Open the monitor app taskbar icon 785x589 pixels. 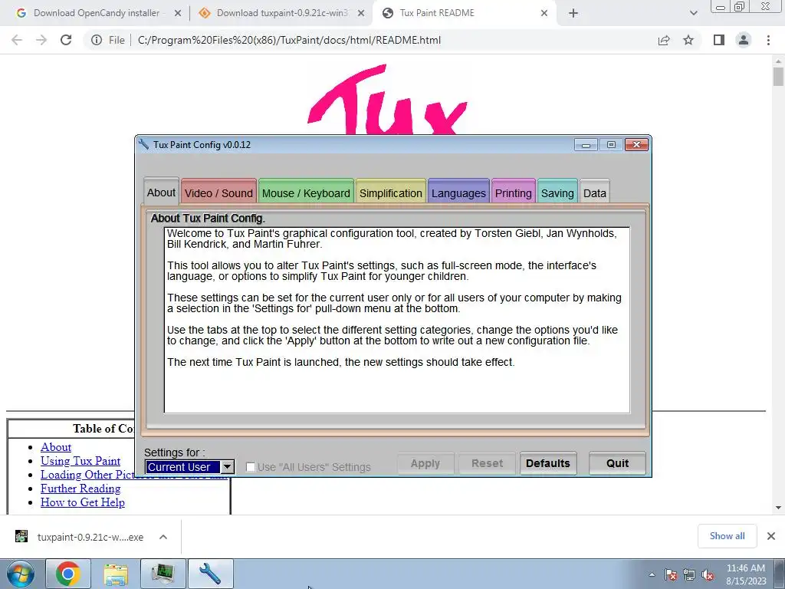click(x=163, y=574)
